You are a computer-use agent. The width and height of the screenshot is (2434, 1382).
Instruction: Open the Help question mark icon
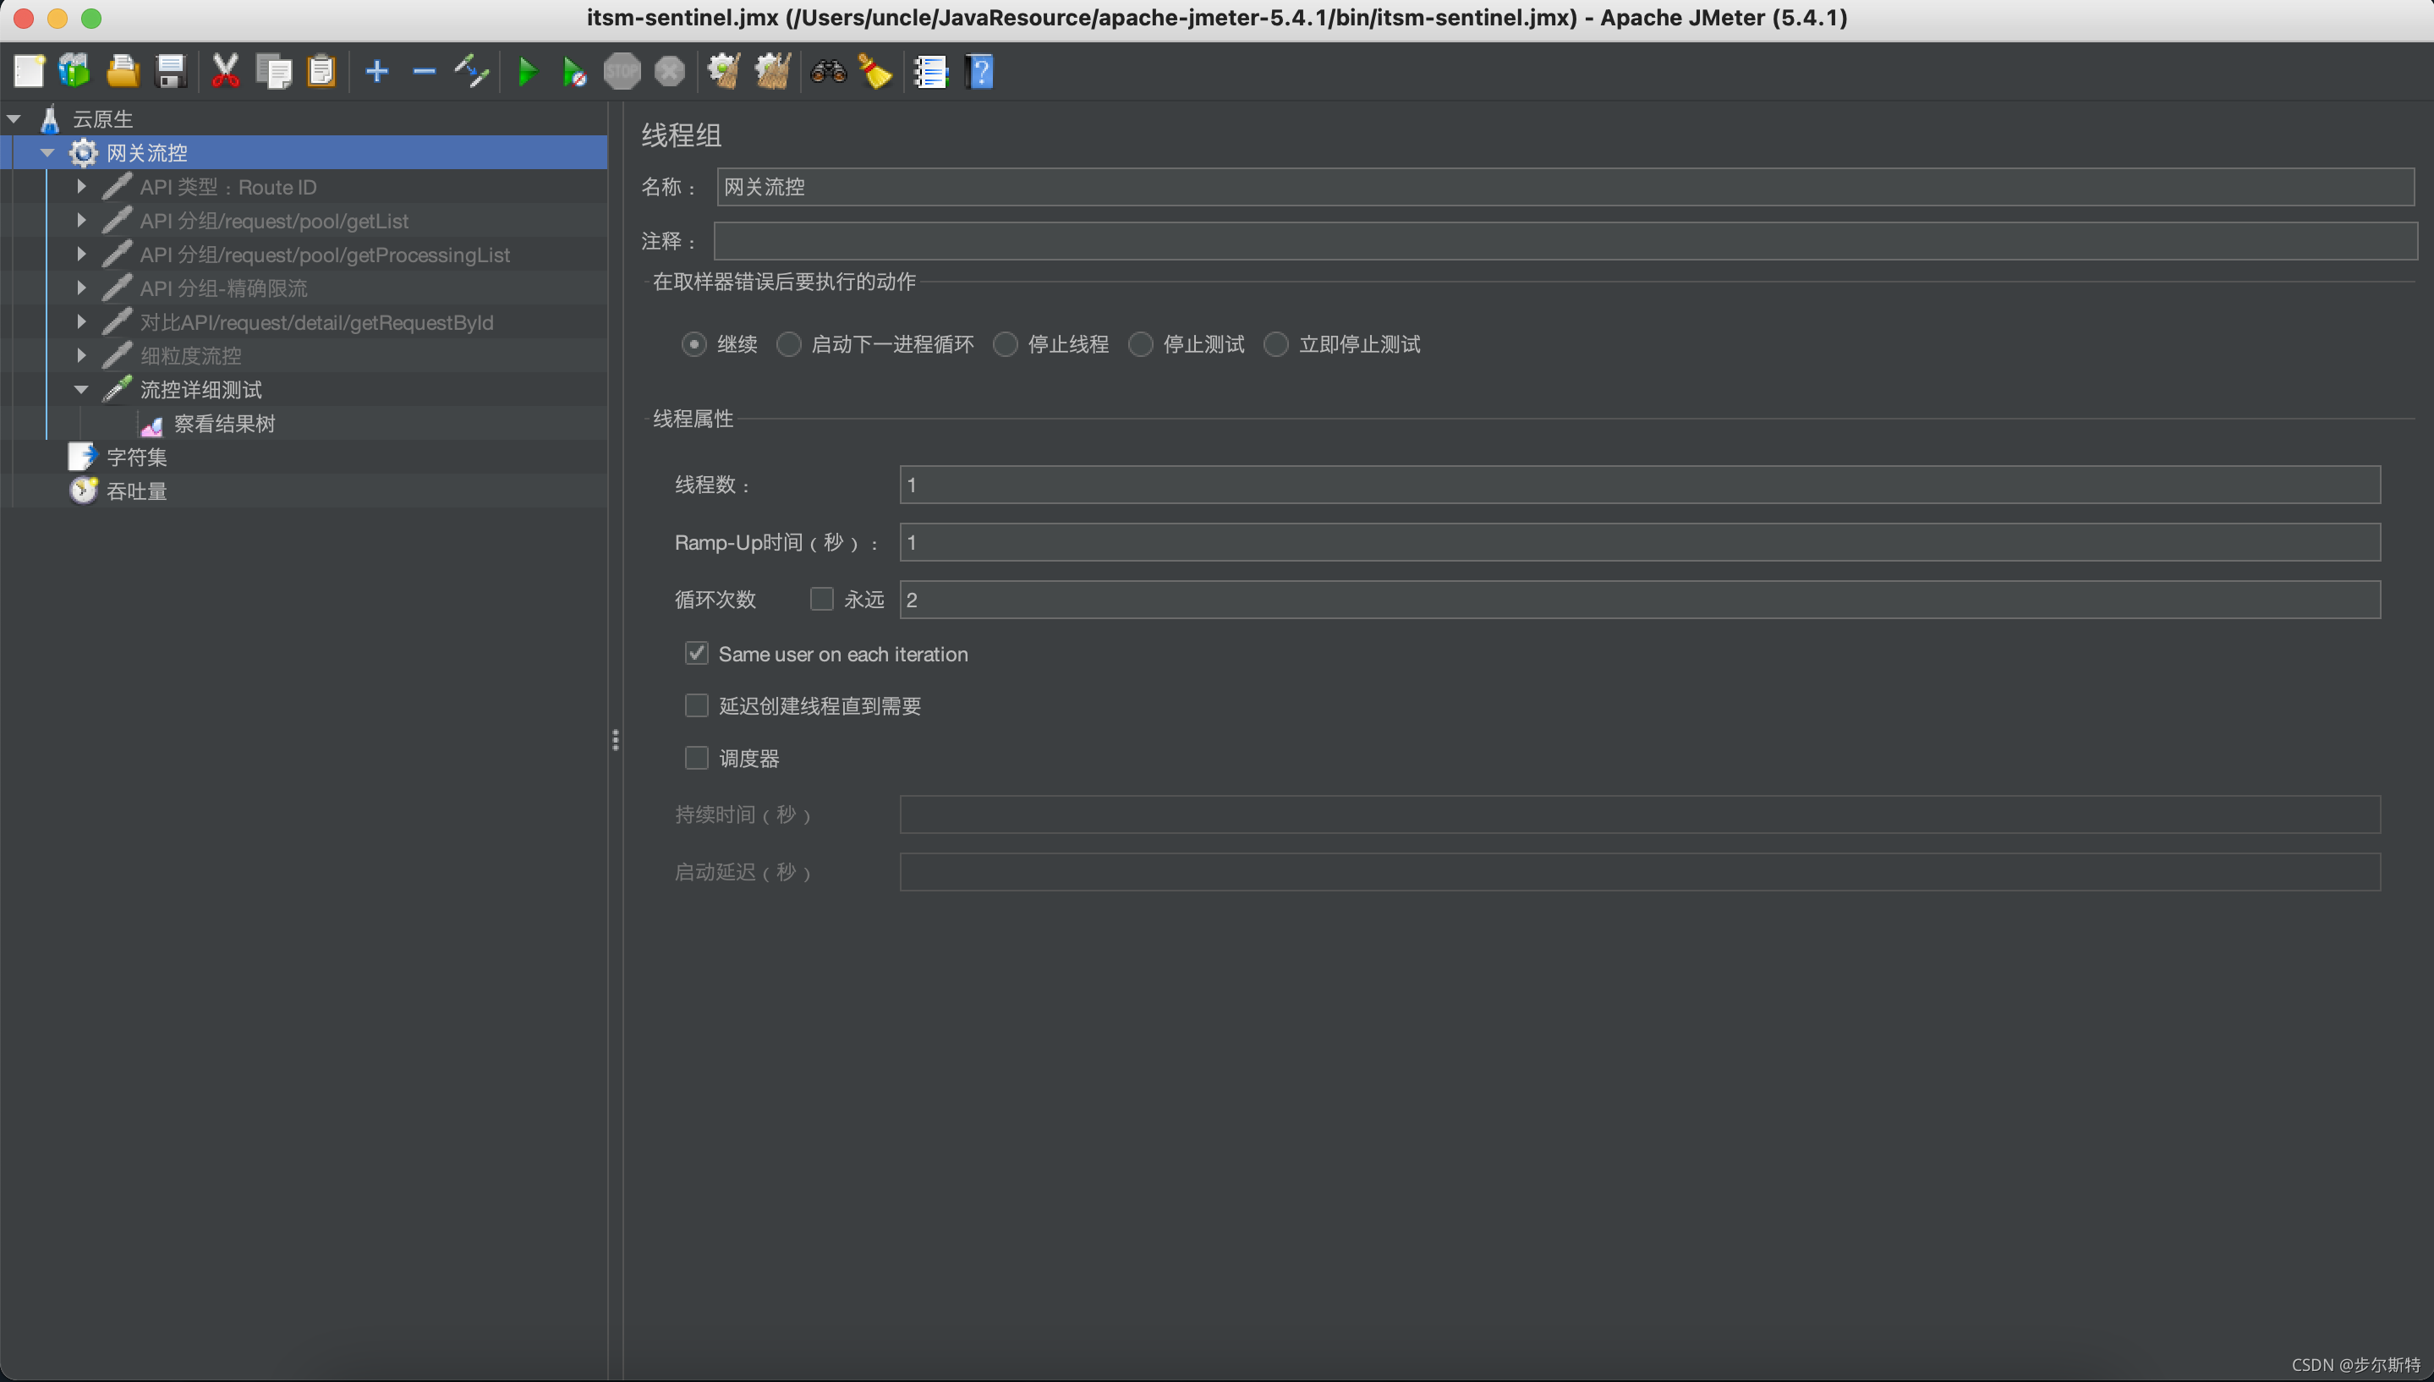[x=979, y=71]
